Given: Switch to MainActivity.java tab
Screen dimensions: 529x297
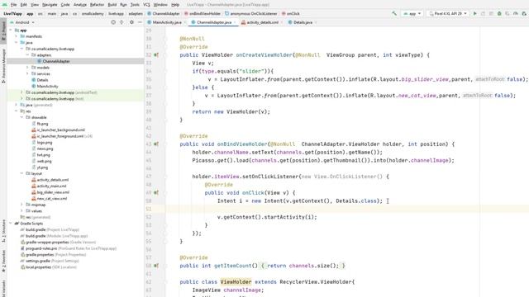Looking at the screenshot, I should coord(167,22).
